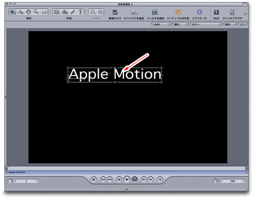Select the Rectangle shape tool
This screenshot has height=198, width=253.
(57, 12)
